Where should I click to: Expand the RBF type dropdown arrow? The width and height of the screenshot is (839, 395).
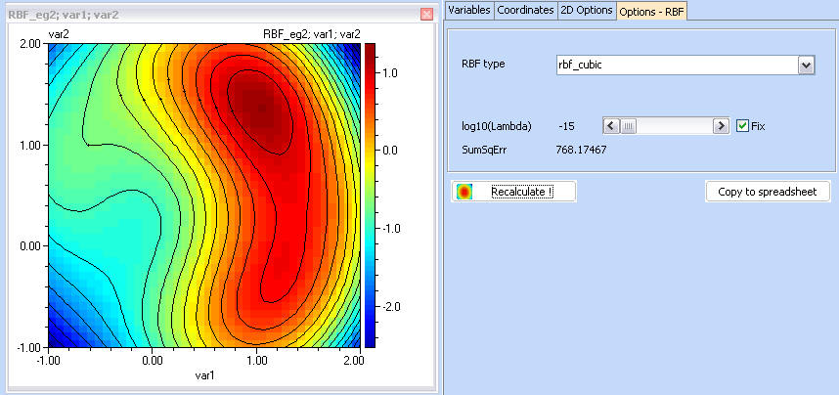[x=806, y=65]
